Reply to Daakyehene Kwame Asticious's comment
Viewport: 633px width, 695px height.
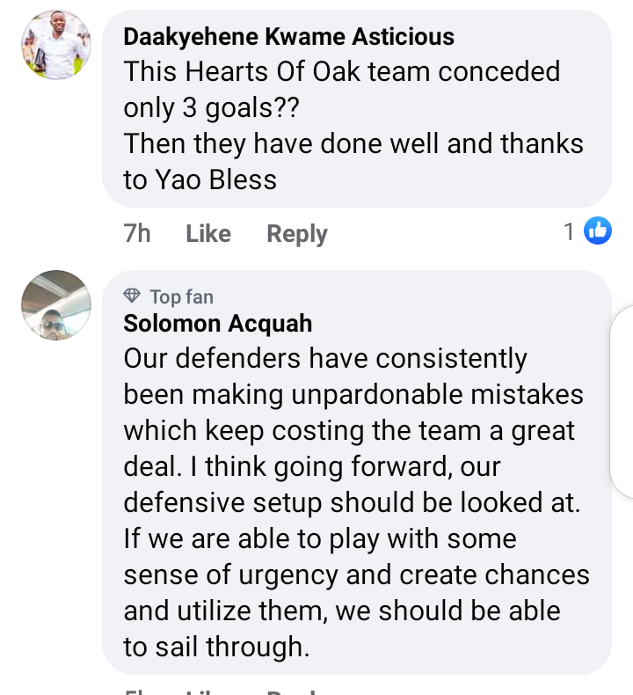(x=297, y=234)
